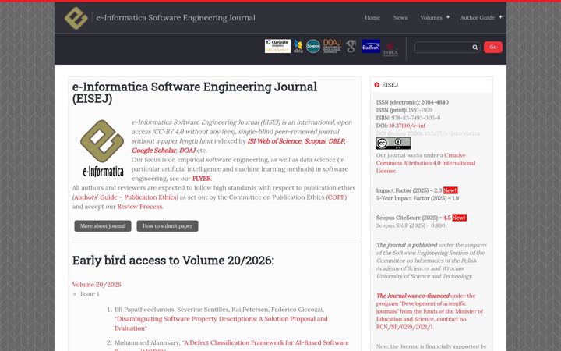Click the More about journal button

point(103,226)
